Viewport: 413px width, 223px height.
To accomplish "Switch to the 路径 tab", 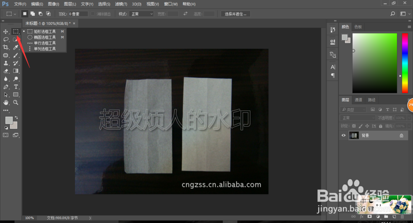I will pos(372,100).
